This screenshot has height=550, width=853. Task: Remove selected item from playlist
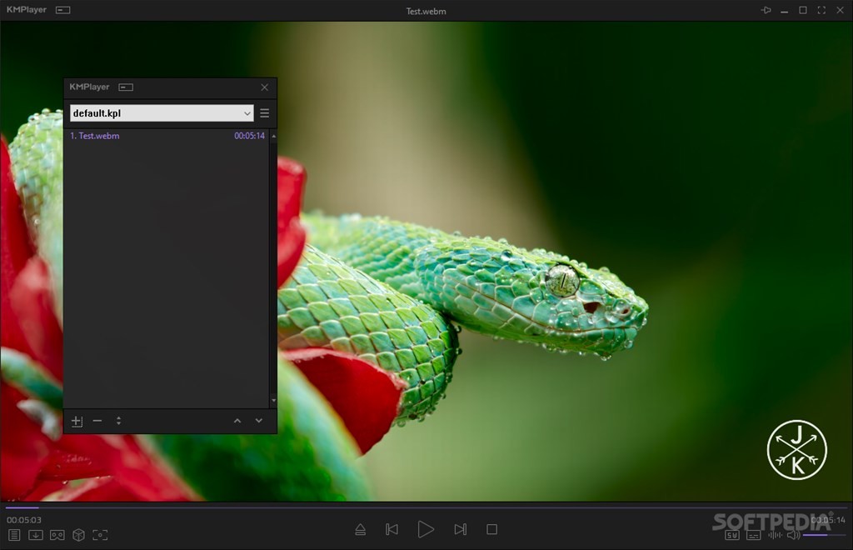click(97, 421)
